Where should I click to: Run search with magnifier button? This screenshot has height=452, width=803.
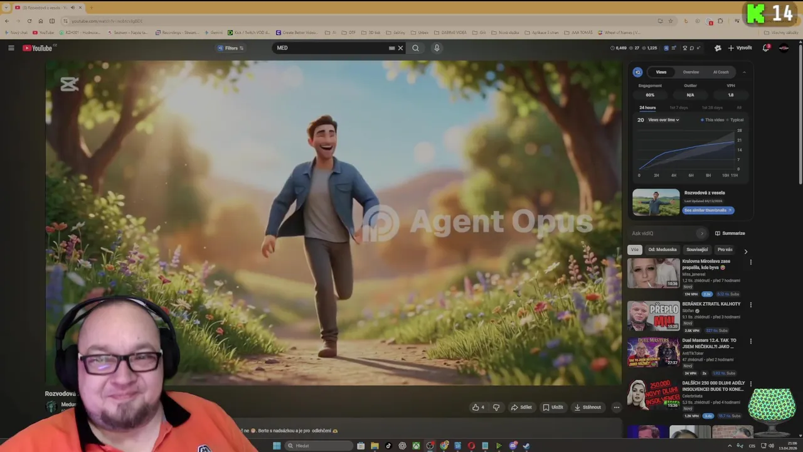click(x=415, y=48)
